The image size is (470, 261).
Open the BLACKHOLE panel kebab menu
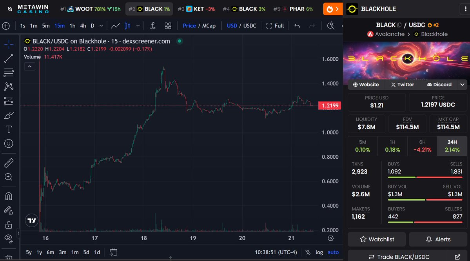click(465, 9)
